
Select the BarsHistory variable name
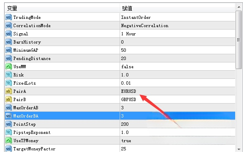click(x=27, y=42)
